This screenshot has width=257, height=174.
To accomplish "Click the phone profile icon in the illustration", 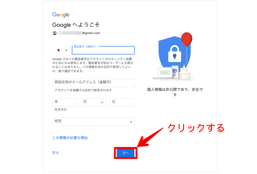I will tap(175, 72).
